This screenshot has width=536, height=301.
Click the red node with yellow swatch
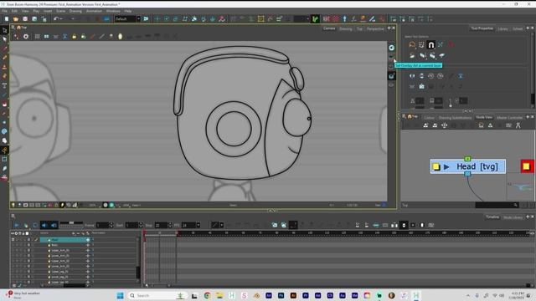[x=527, y=166]
